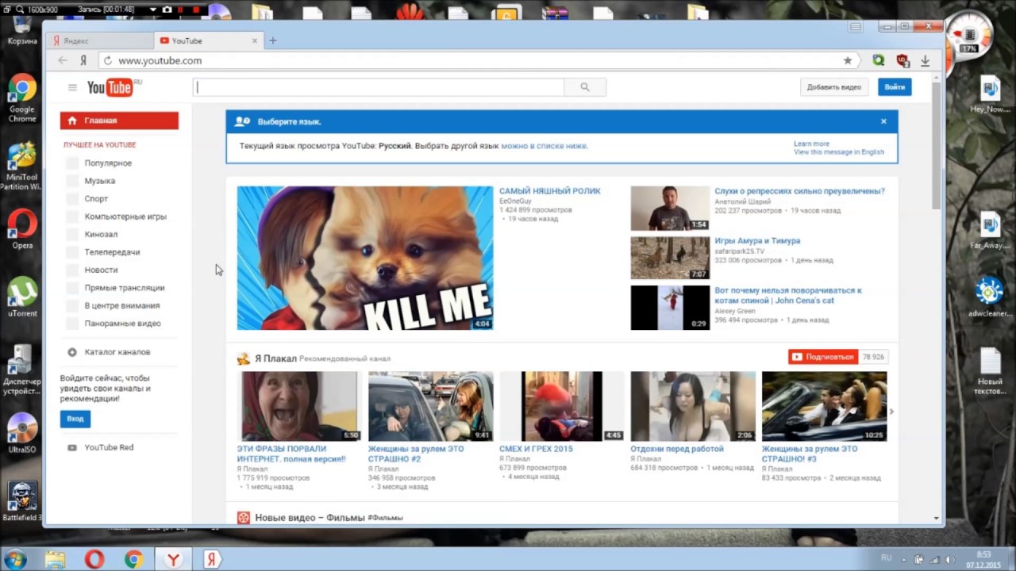Click 'View this message in English' link
1016x571 pixels.
click(x=839, y=152)
